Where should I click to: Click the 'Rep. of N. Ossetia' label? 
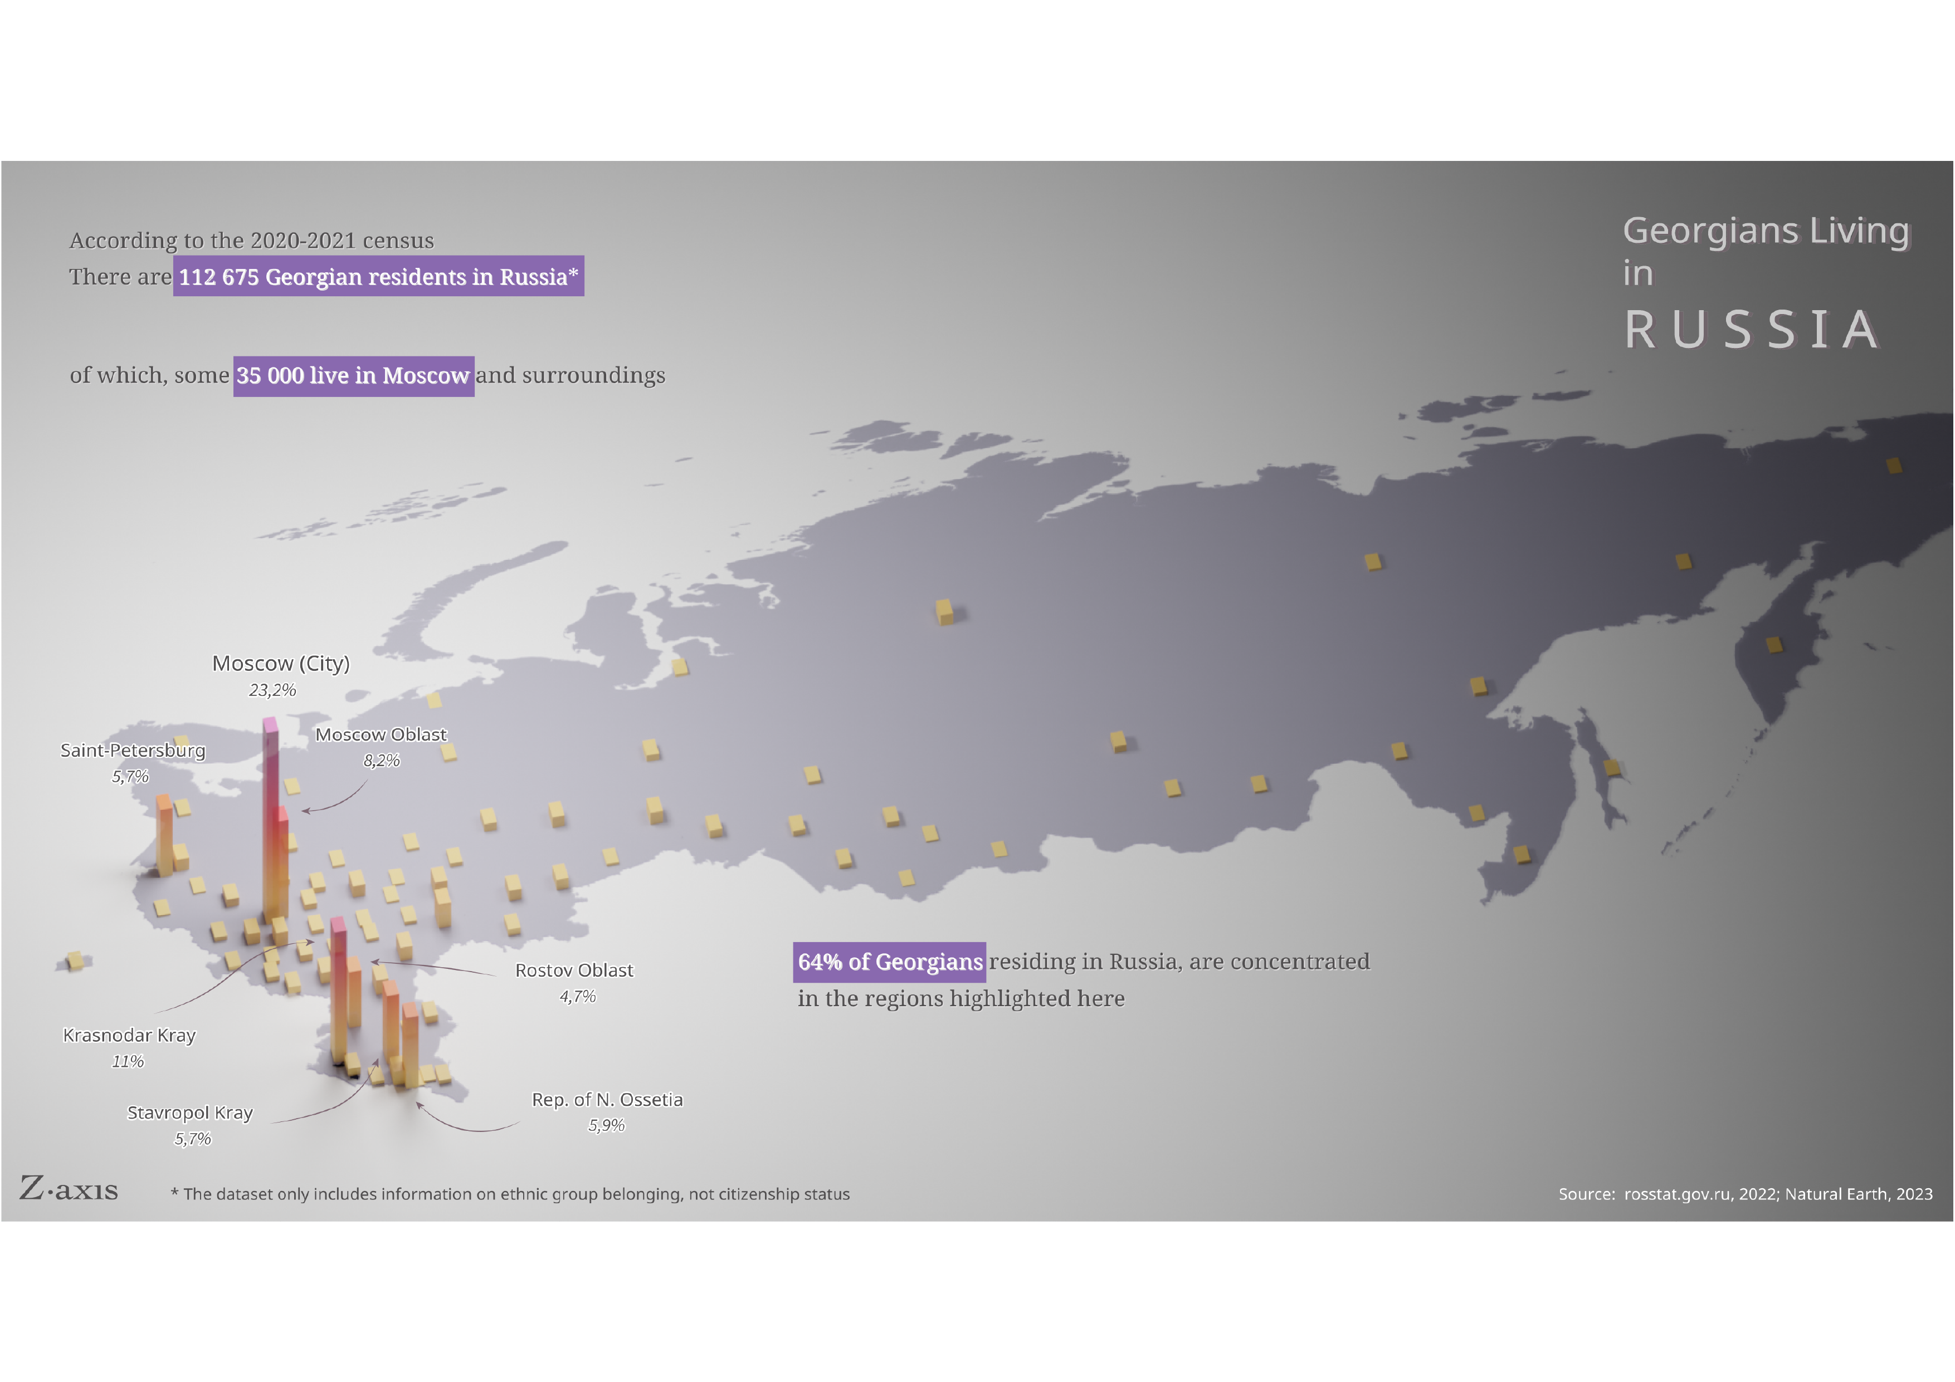coord(607,1100)
